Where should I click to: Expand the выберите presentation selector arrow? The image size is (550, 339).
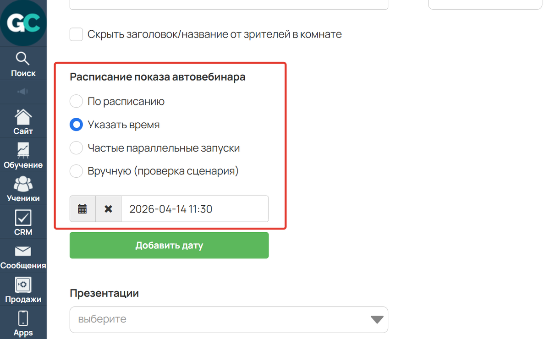[377, 319]
